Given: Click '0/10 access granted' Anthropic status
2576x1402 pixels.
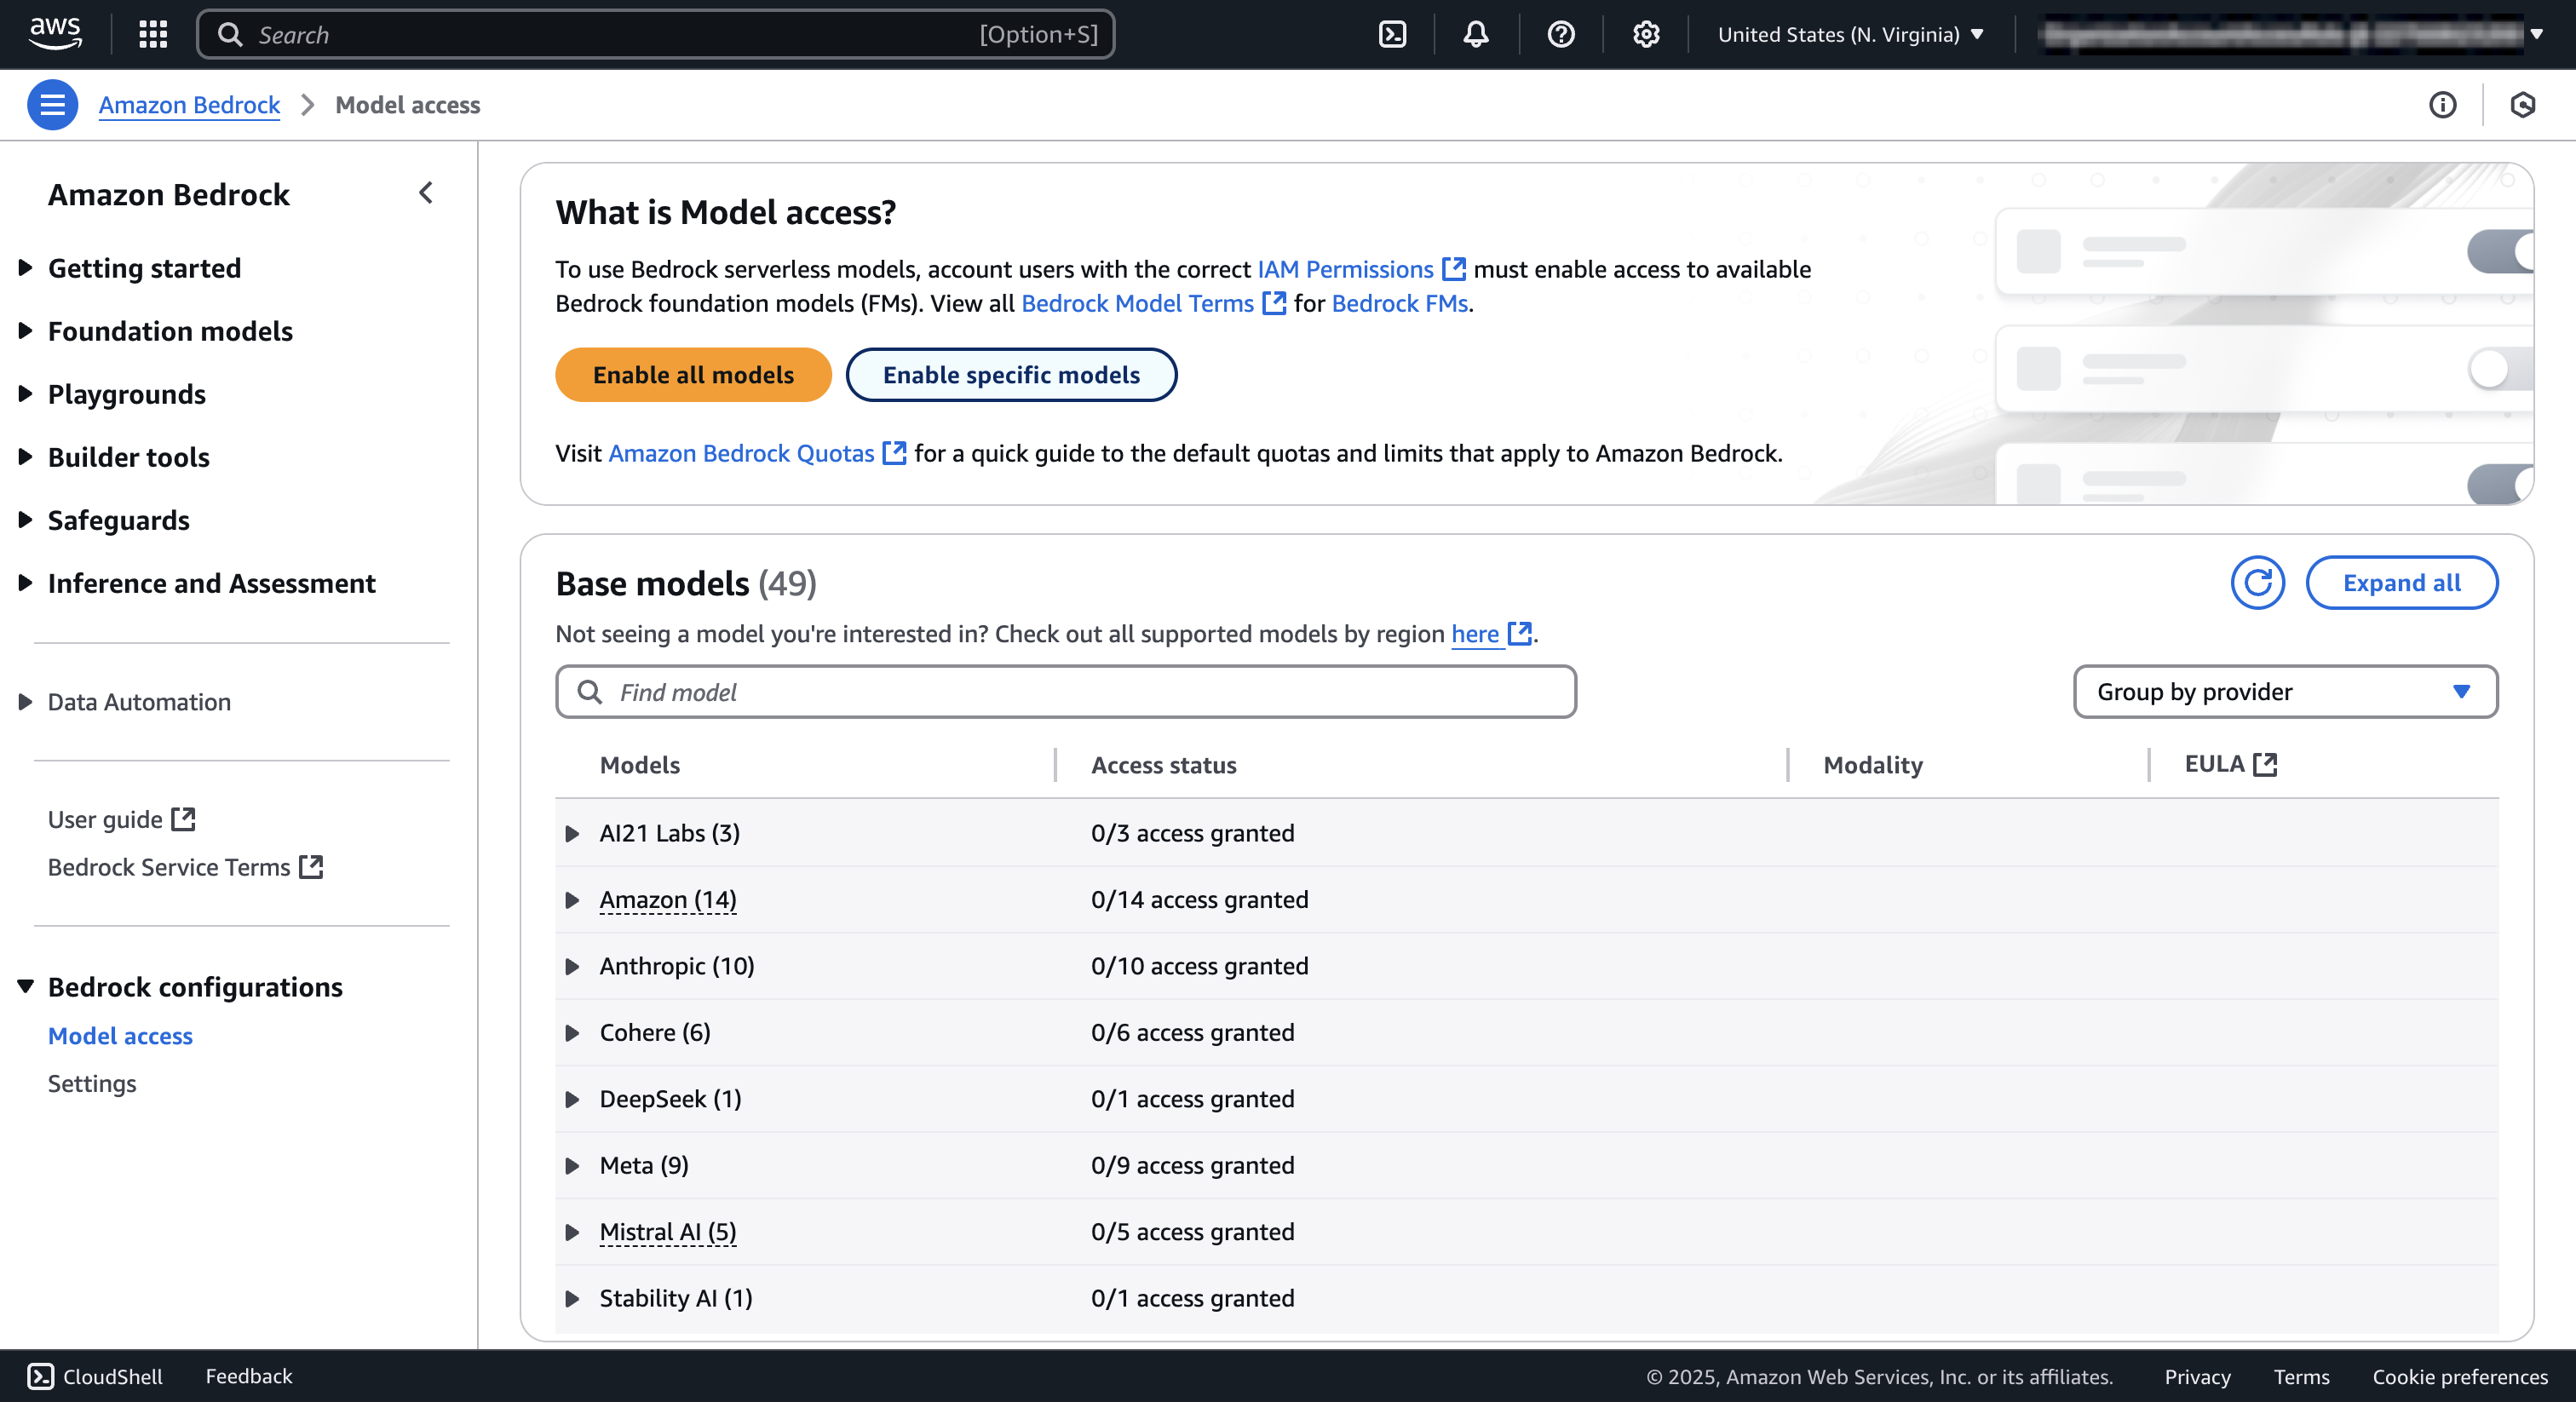Looking at the screenshot, I should pos(1199,966).
